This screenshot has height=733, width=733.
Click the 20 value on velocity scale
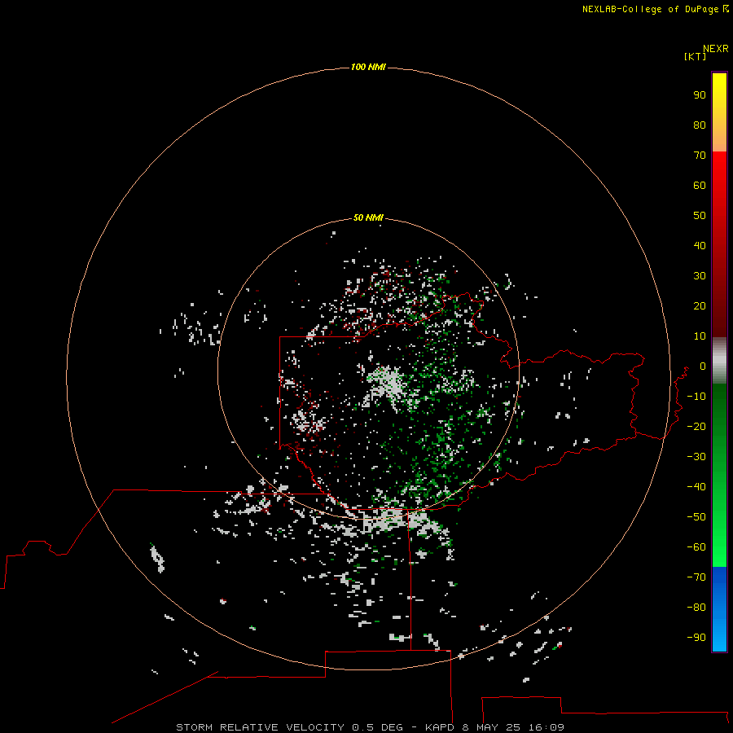tap(700, 306)
